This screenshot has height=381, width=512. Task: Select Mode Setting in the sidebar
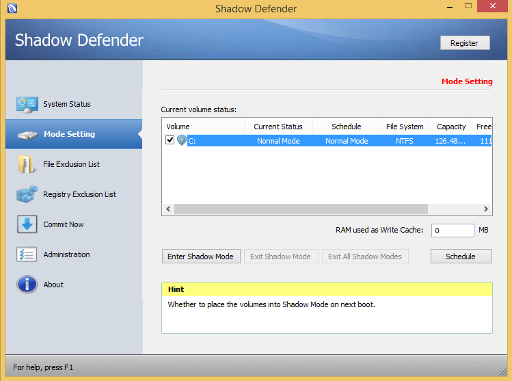point(74,134)
